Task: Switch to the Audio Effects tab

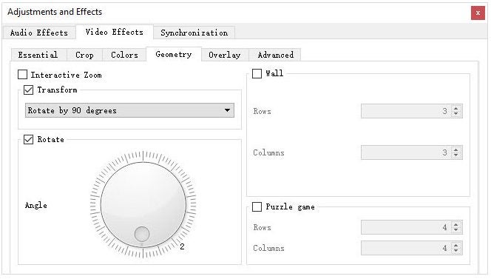Action: [39, 33]
